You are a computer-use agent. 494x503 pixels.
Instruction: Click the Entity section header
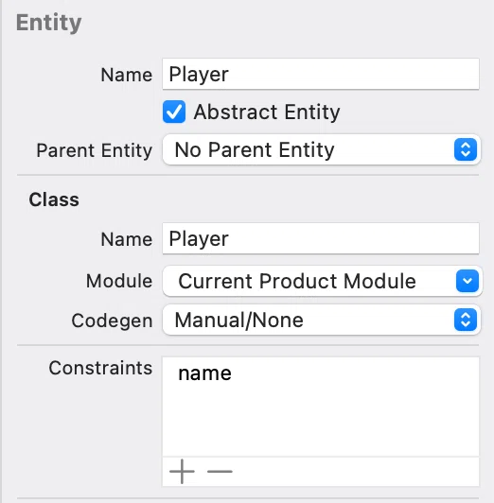click(49, 23)
